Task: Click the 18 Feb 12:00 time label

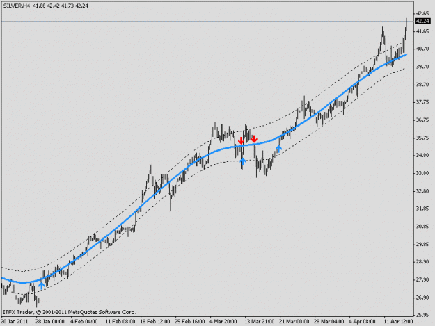Action: [x=155, y=321]
